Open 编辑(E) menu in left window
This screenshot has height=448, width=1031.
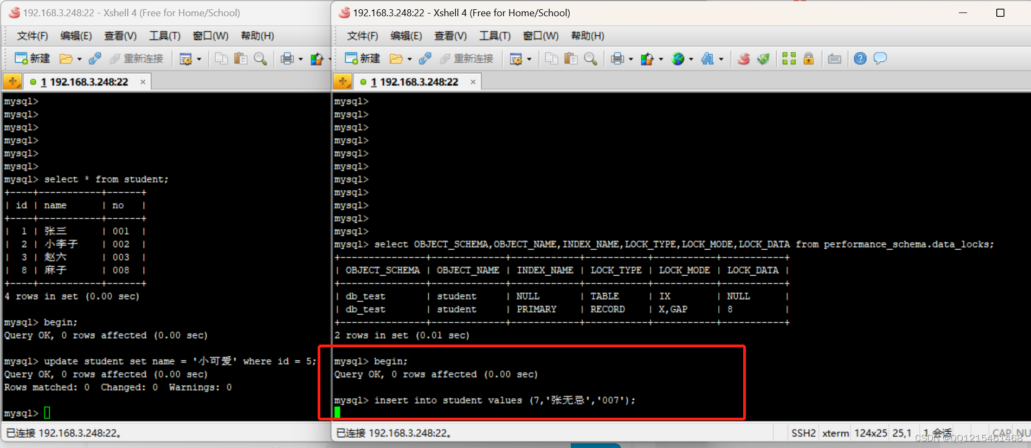pos(76,36)
